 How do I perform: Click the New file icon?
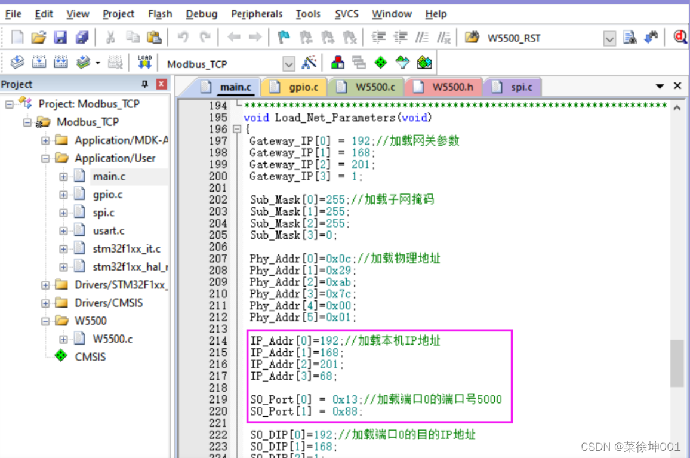pos(17,38)
